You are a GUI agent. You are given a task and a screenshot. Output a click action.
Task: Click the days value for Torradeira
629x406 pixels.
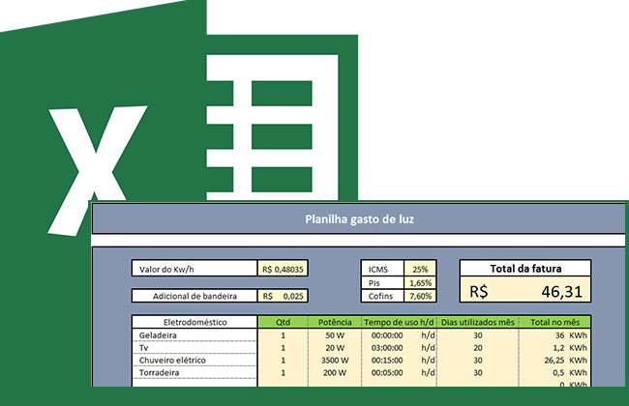(x=478, y=372)
